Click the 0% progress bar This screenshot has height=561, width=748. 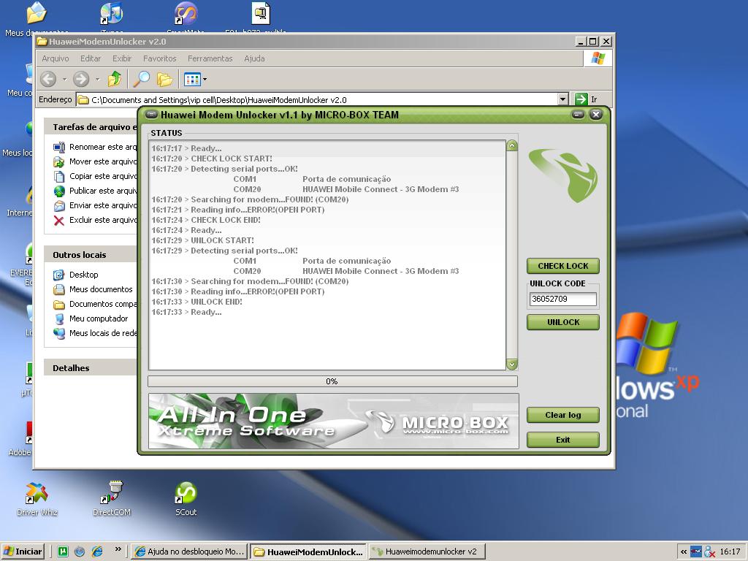[332, 381]
